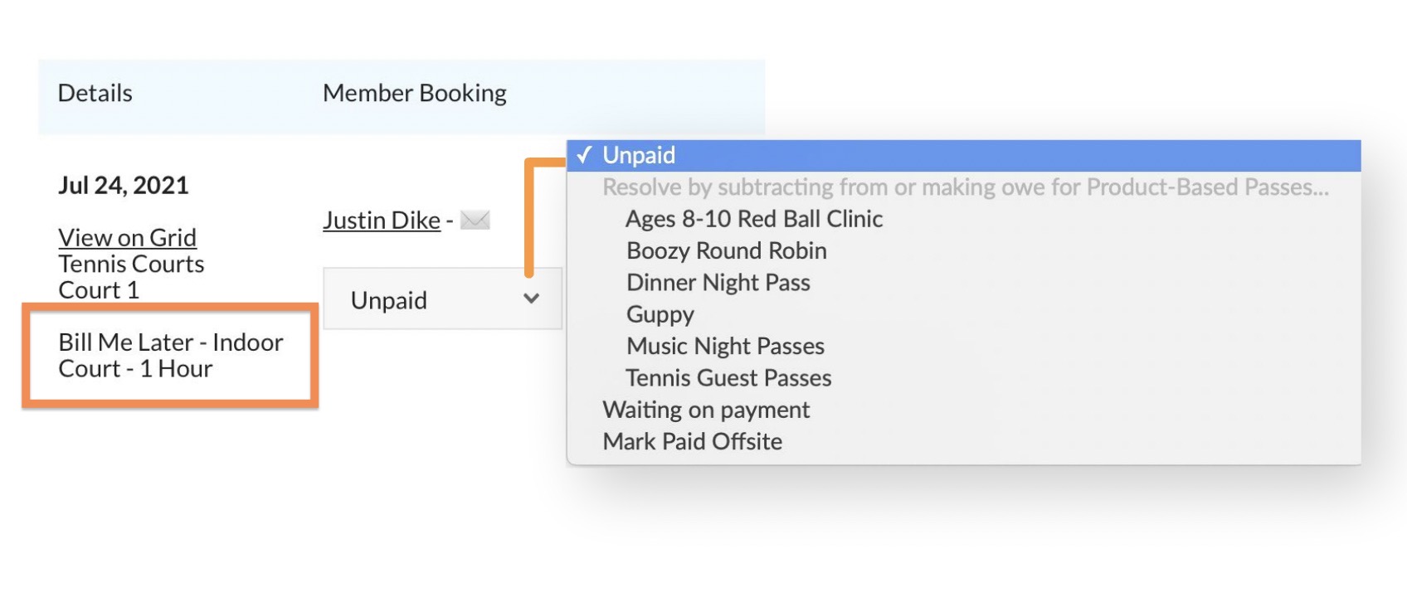
Task: Select the Mark Paid Offsite option
Action: tap(692, 441)
